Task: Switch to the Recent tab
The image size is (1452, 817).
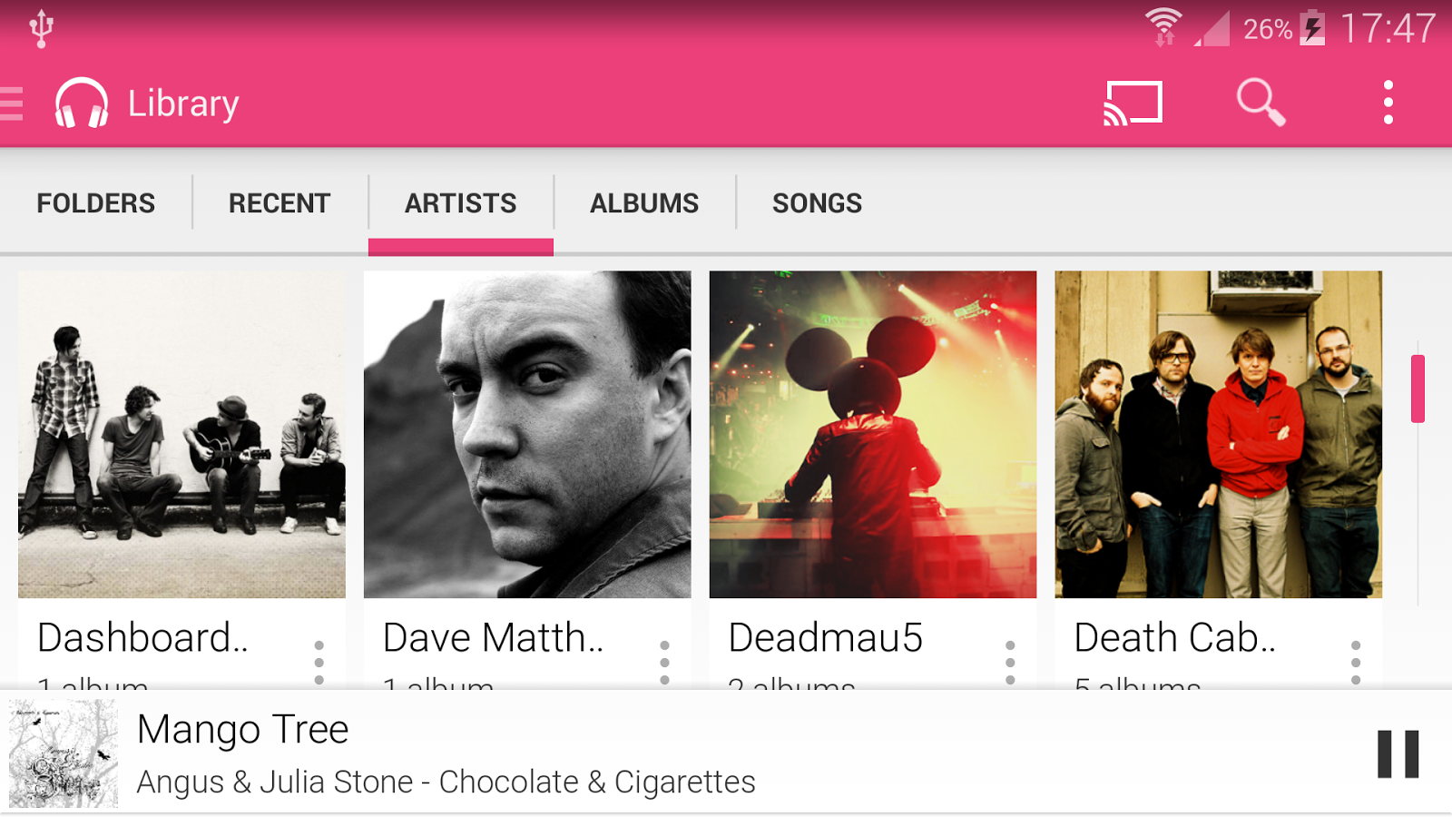Action: click(280, 203)
